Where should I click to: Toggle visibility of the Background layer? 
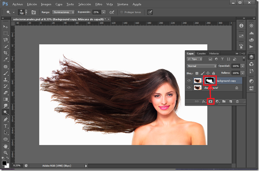[x=189, y=88]
